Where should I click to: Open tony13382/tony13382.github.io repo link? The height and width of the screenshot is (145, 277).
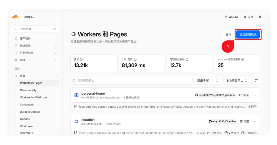pos(215,95)
